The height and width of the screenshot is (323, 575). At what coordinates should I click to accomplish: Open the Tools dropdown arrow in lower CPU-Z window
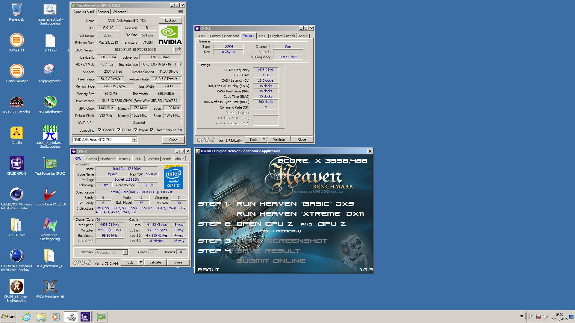[x=140, y=262]
